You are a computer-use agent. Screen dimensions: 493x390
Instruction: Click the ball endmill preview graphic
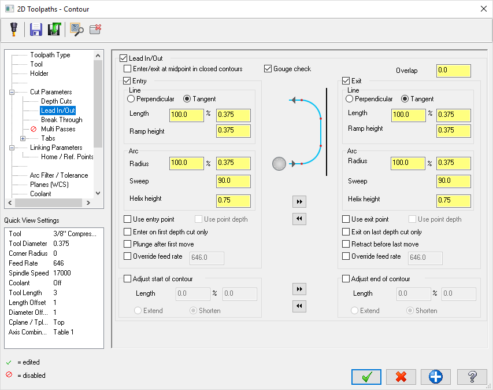(279, 164)
